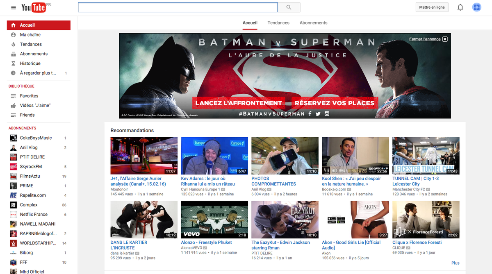Open the account avatar menu

(x=477, y=7)
